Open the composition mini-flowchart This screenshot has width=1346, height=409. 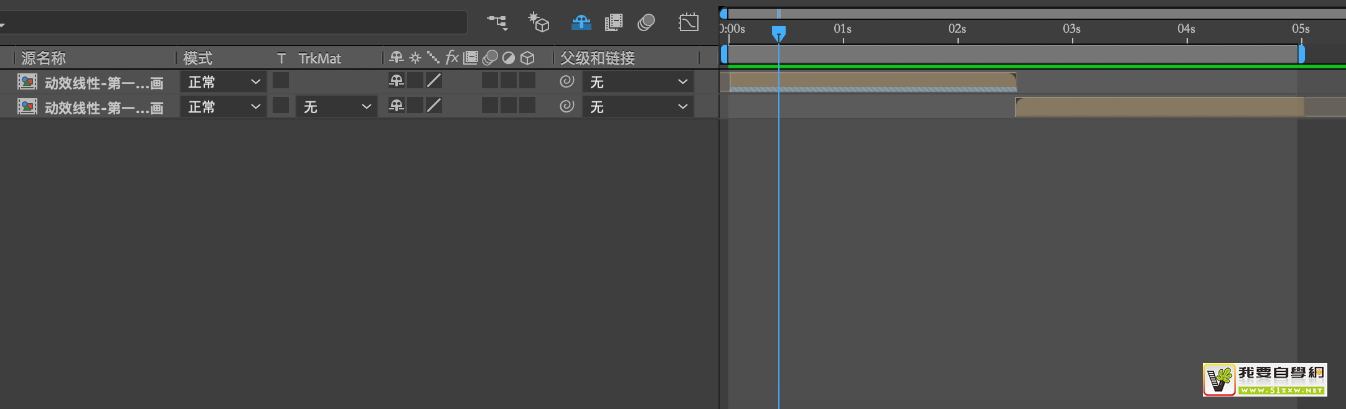coord(497,23)
